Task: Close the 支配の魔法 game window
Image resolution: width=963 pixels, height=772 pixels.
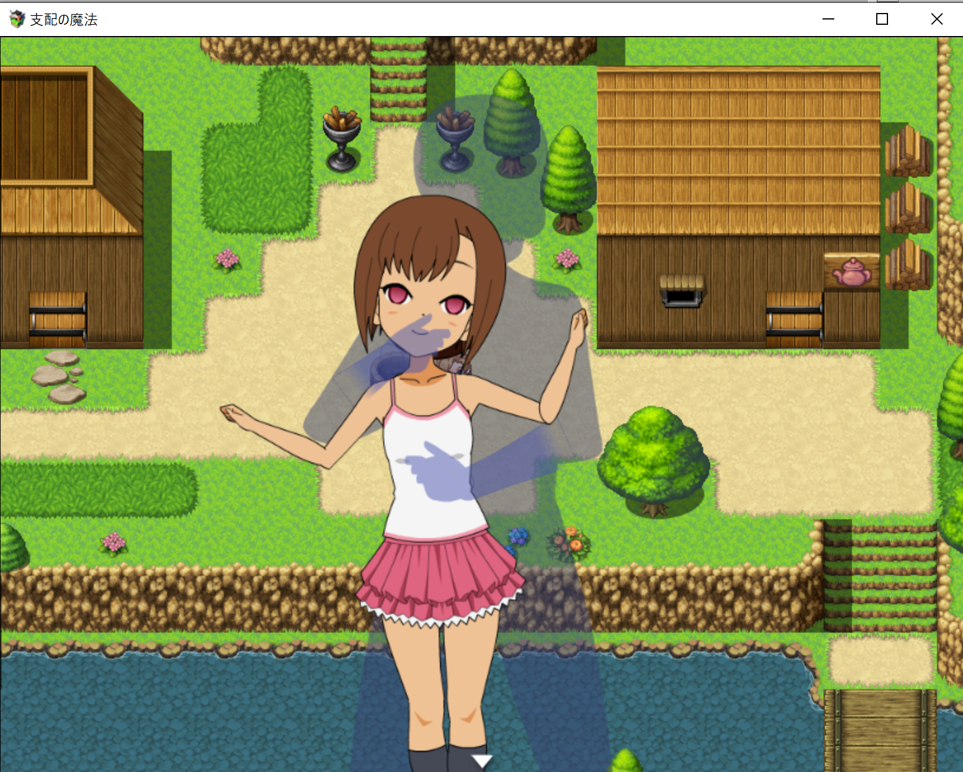Action: 936,19
